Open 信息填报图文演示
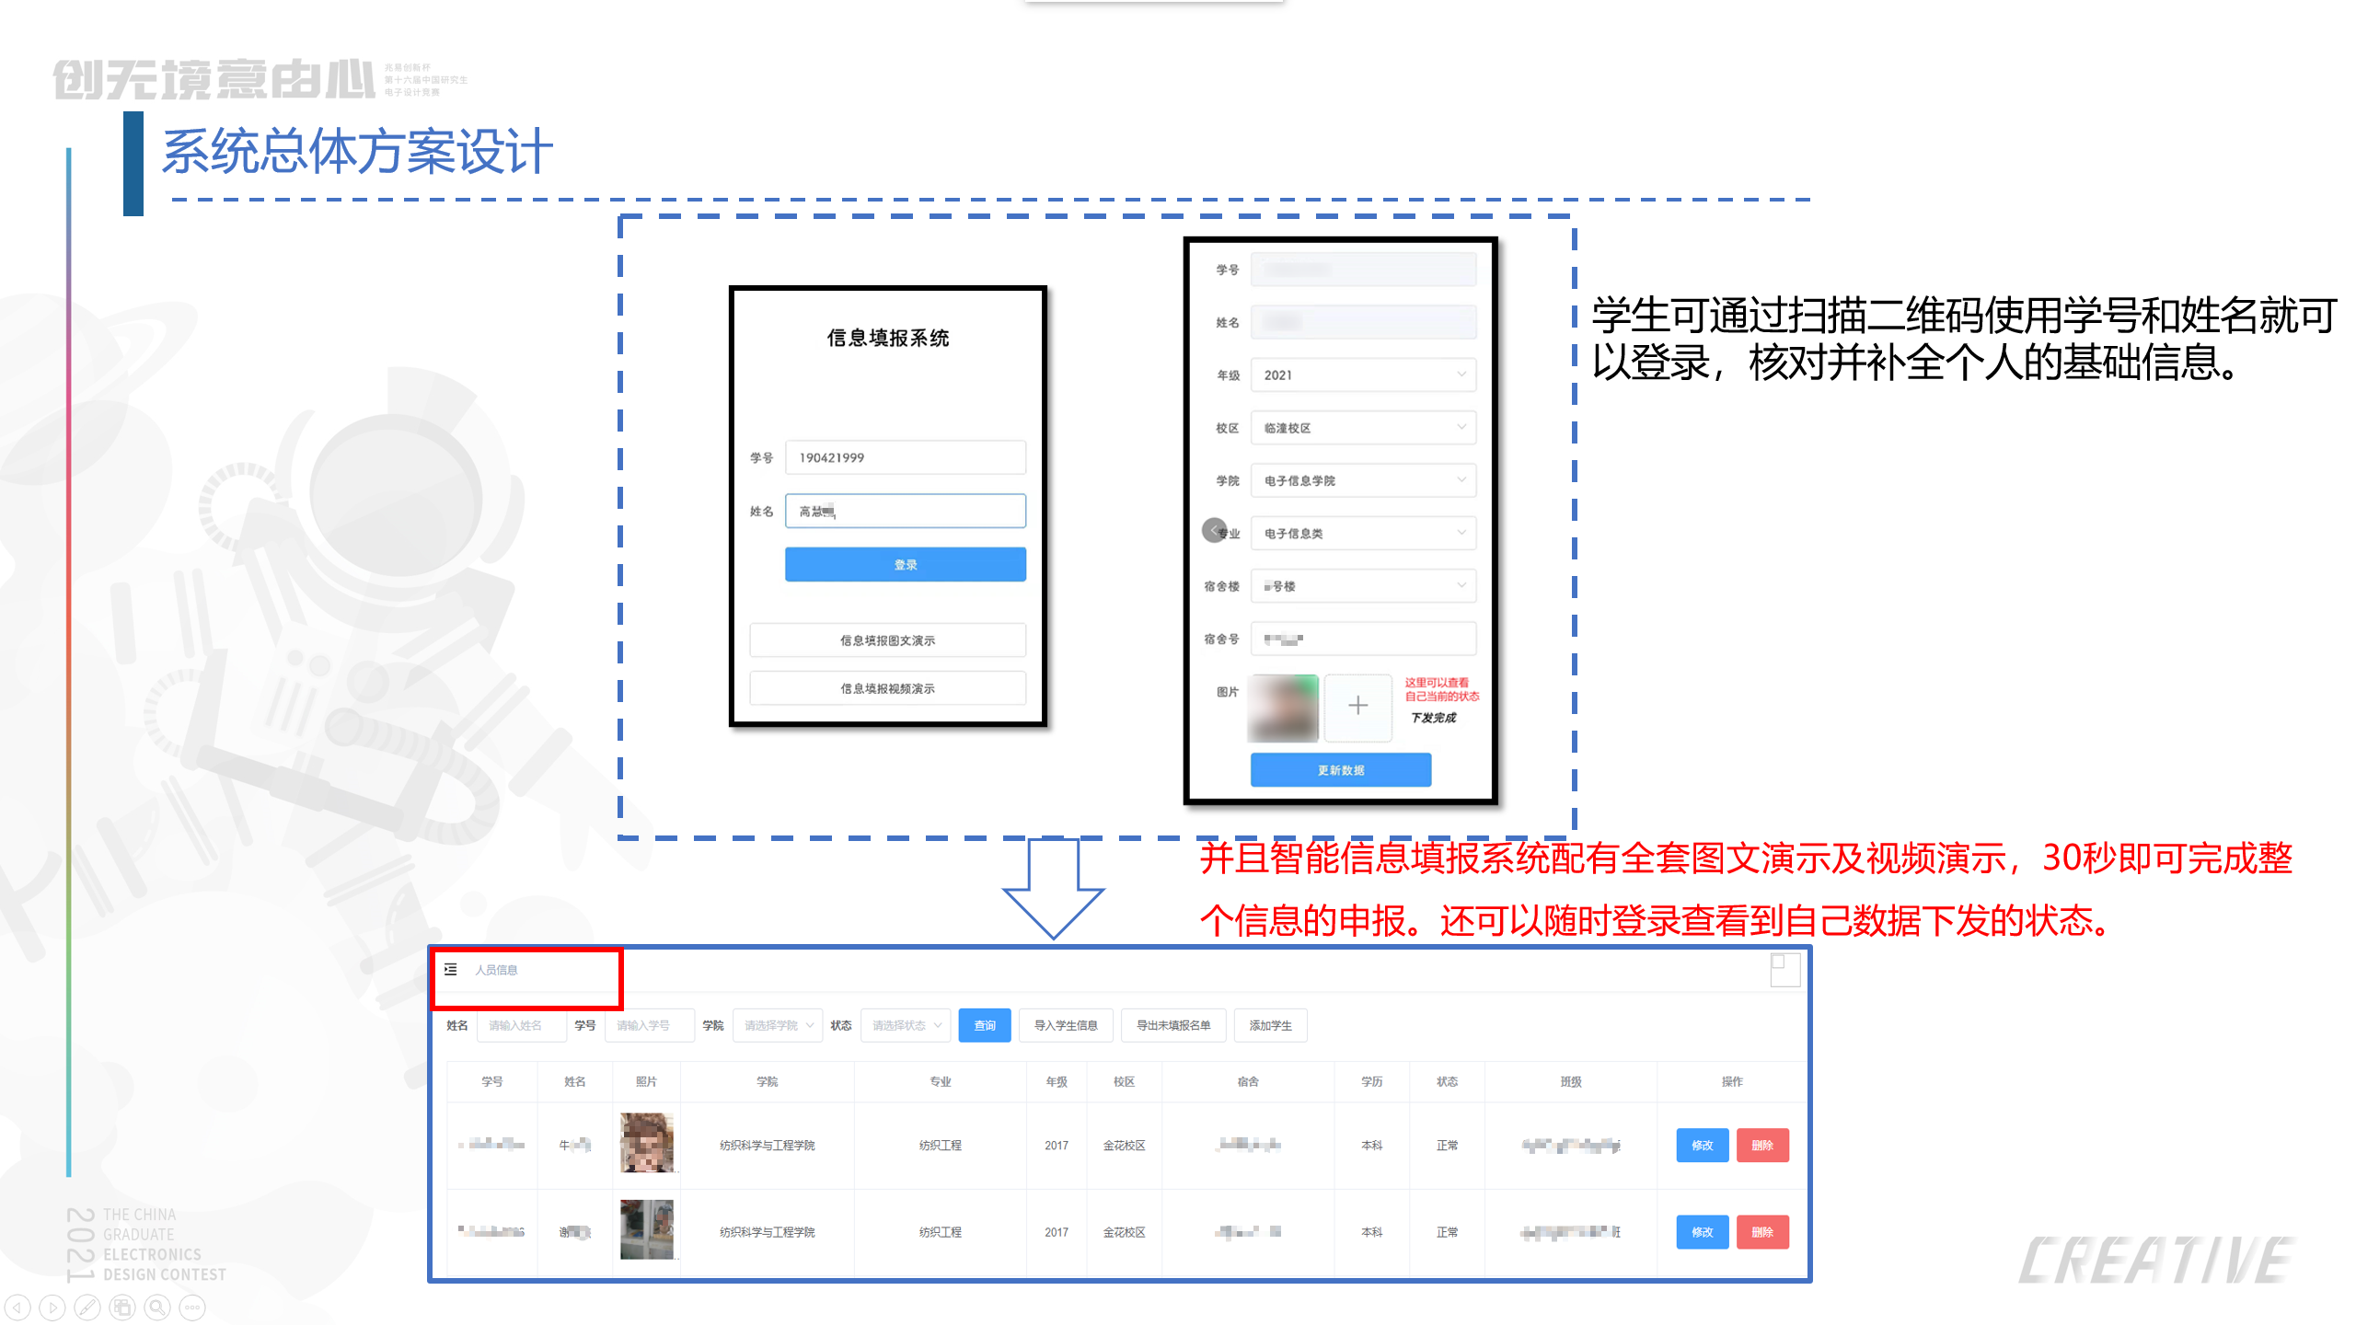 [887, 640]
